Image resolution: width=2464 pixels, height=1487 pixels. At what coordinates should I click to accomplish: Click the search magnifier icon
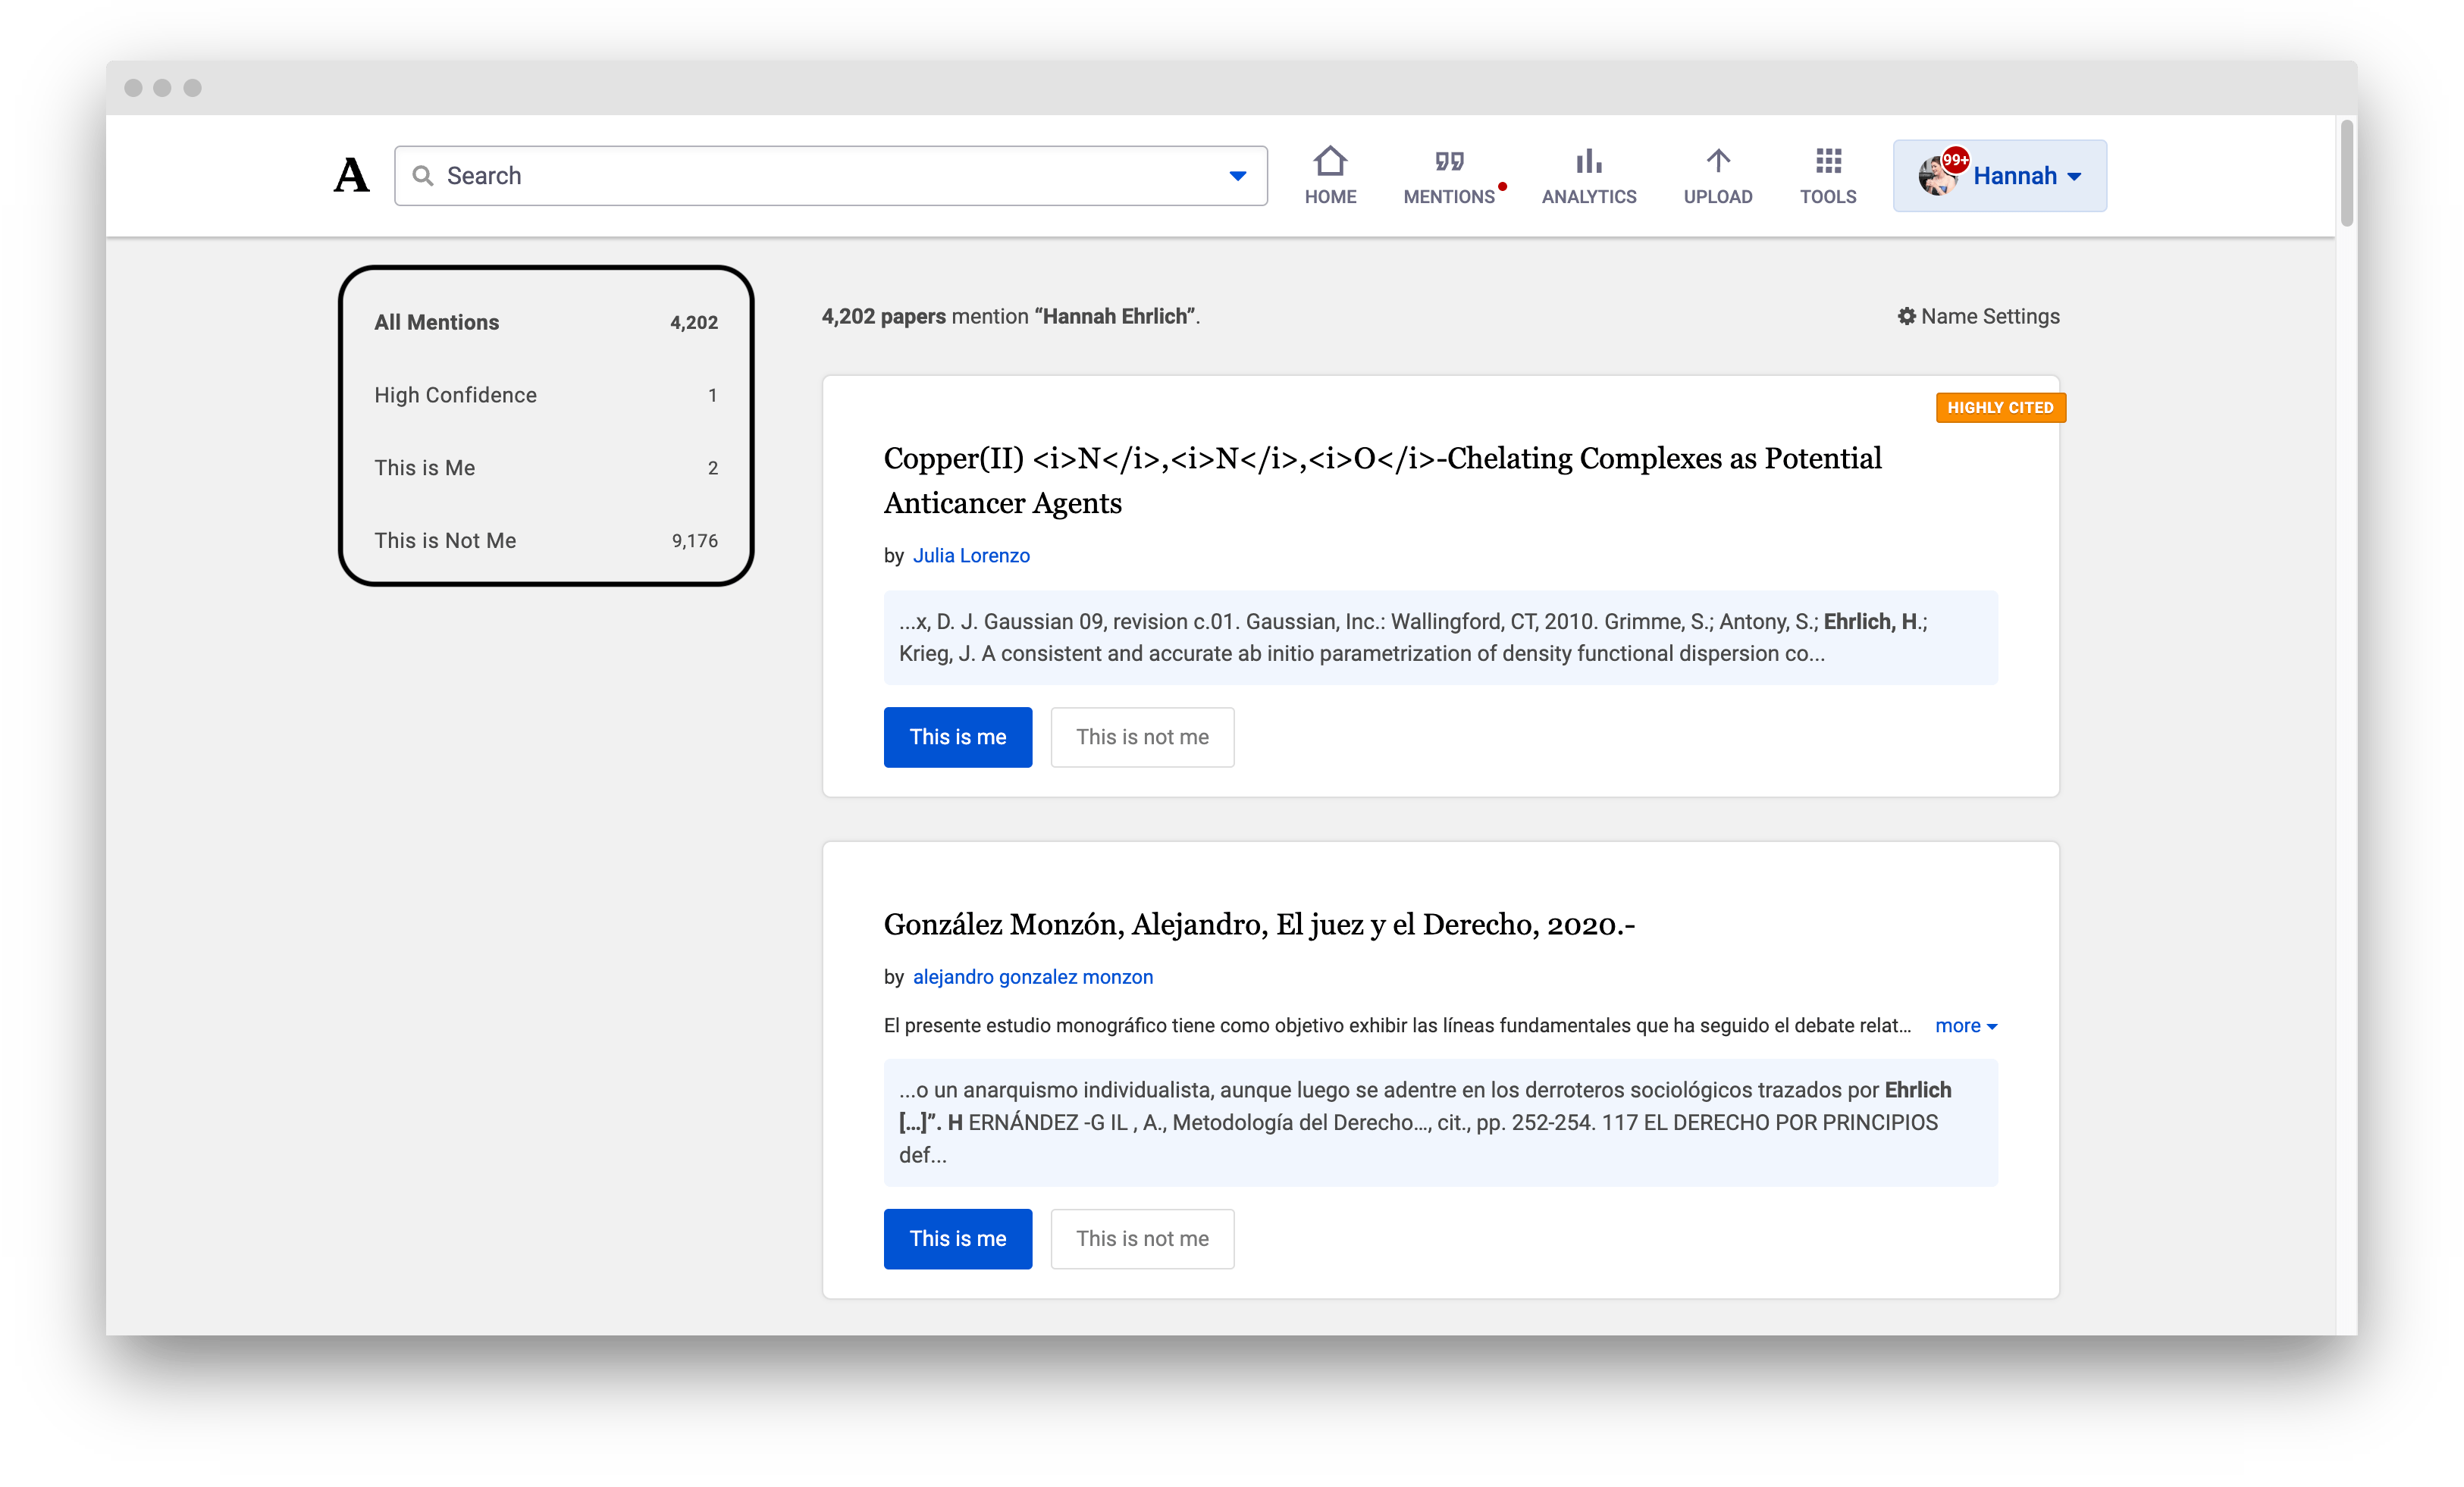click(423, 176)
